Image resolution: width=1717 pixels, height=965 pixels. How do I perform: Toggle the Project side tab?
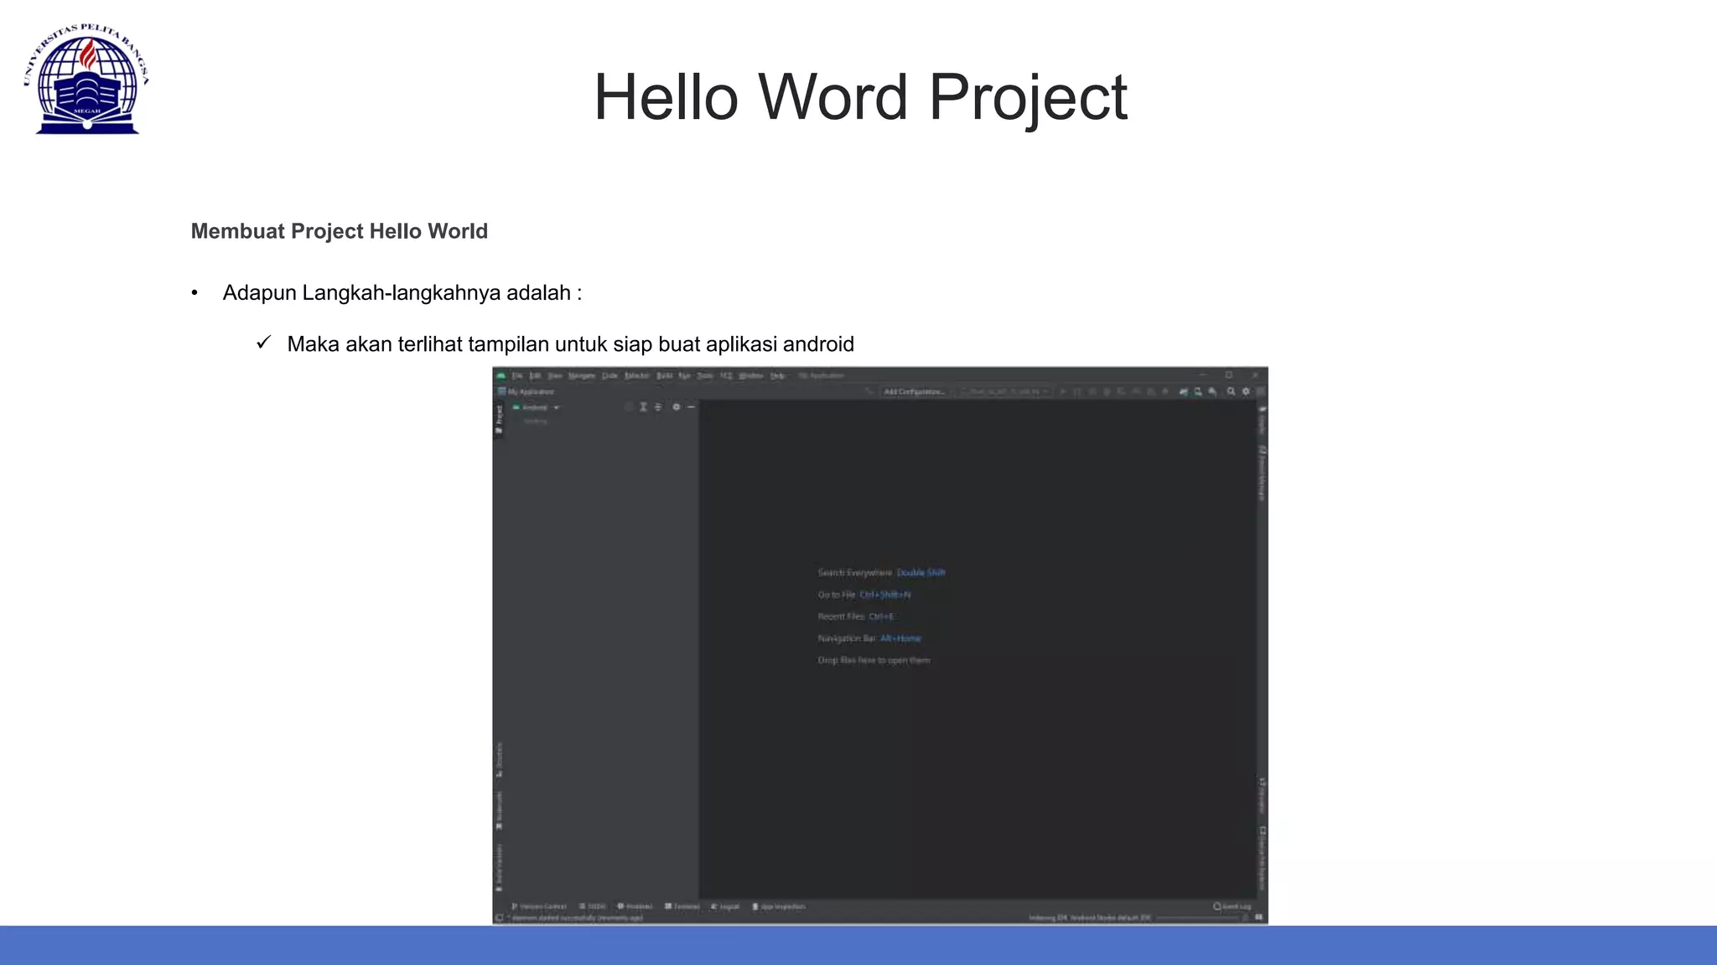(499, 418)
